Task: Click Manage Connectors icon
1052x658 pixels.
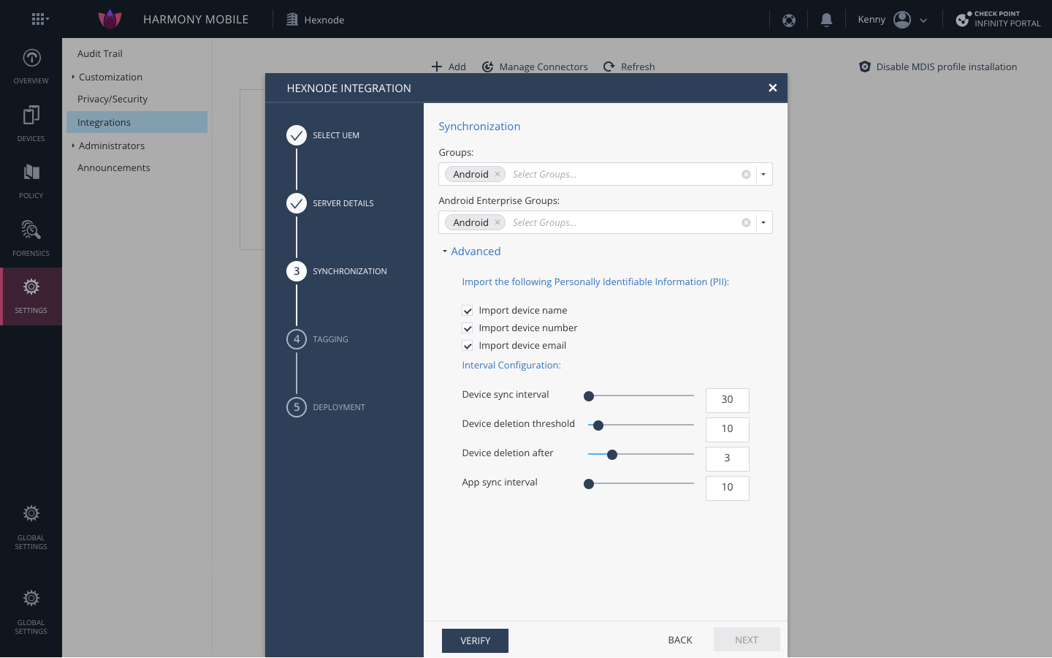Action: [x=487, y=67]
